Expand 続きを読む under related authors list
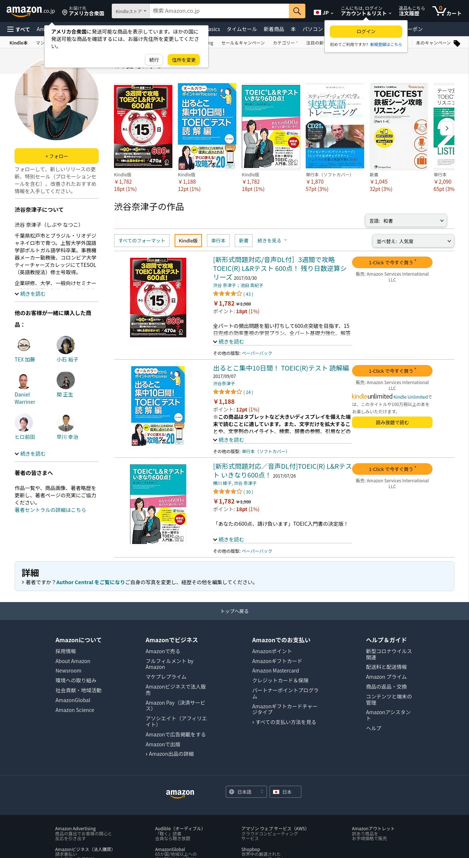 click(x=30, y=453)
